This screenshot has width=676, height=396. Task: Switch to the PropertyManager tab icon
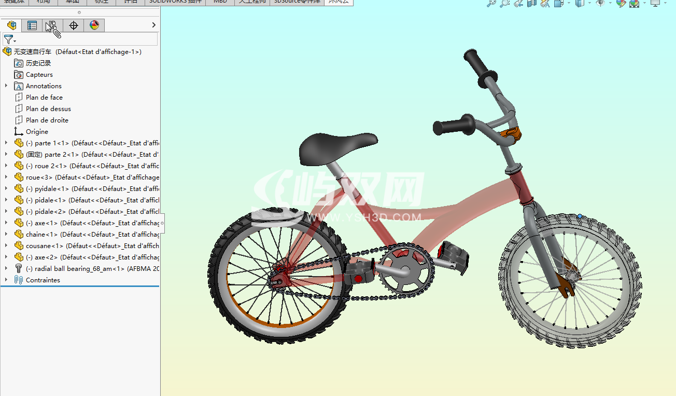(x=32, y=25)
